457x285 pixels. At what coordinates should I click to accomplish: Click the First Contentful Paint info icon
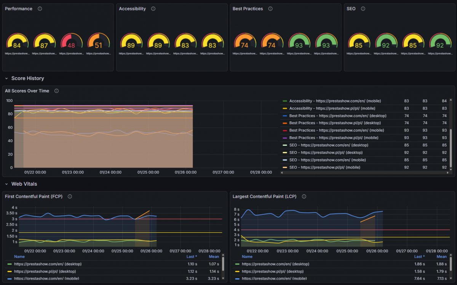[69, 196]
